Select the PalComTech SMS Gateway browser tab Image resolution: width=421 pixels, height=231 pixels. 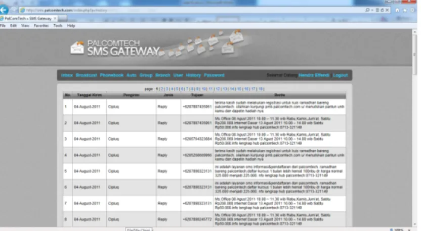pos(28,19)
